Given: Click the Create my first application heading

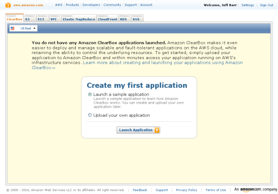Looking at the screenshot, I should 137,85.
